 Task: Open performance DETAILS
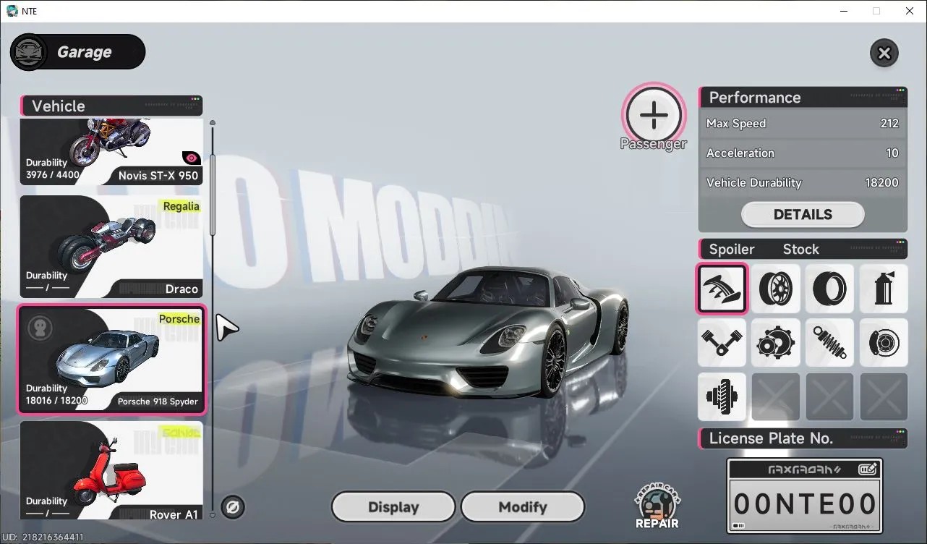[x=803, y=214]
